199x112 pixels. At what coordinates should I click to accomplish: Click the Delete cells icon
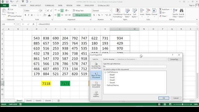pyautogui.click(x=148, y=11)
